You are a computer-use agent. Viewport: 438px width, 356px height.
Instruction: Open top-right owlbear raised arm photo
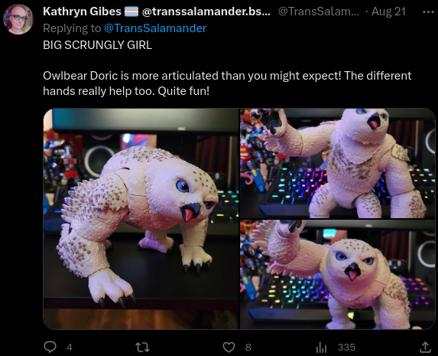[338, 163]
